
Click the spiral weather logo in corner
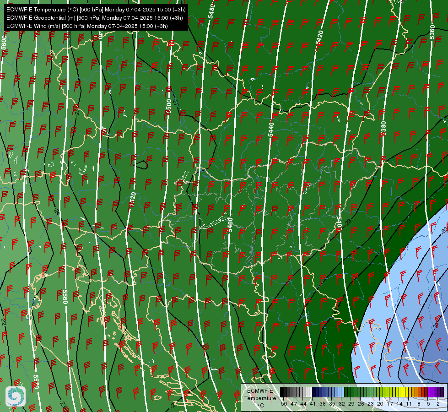(x=16, y=396)
